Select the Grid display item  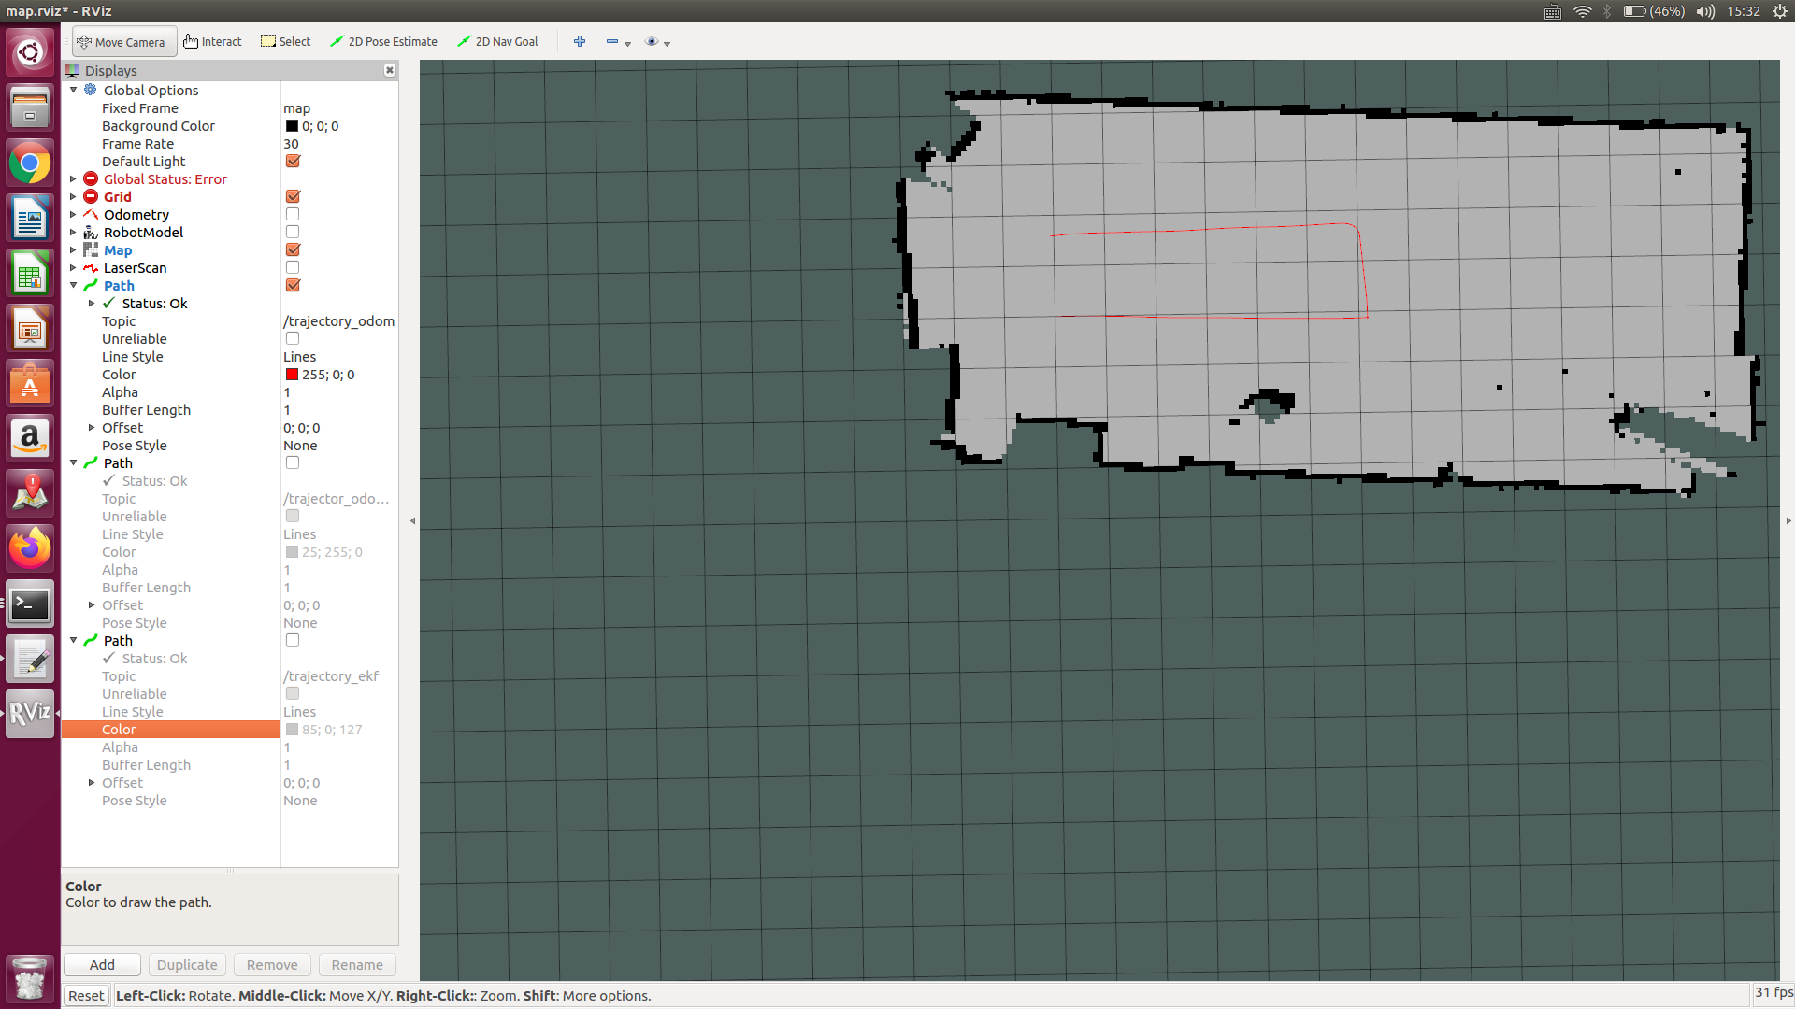coord(118,197)
